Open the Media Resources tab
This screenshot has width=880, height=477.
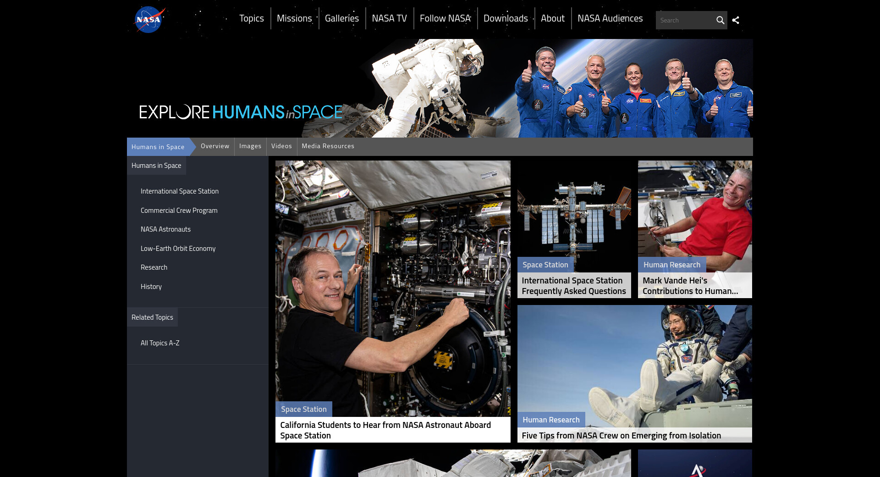(x=328, y=146)
